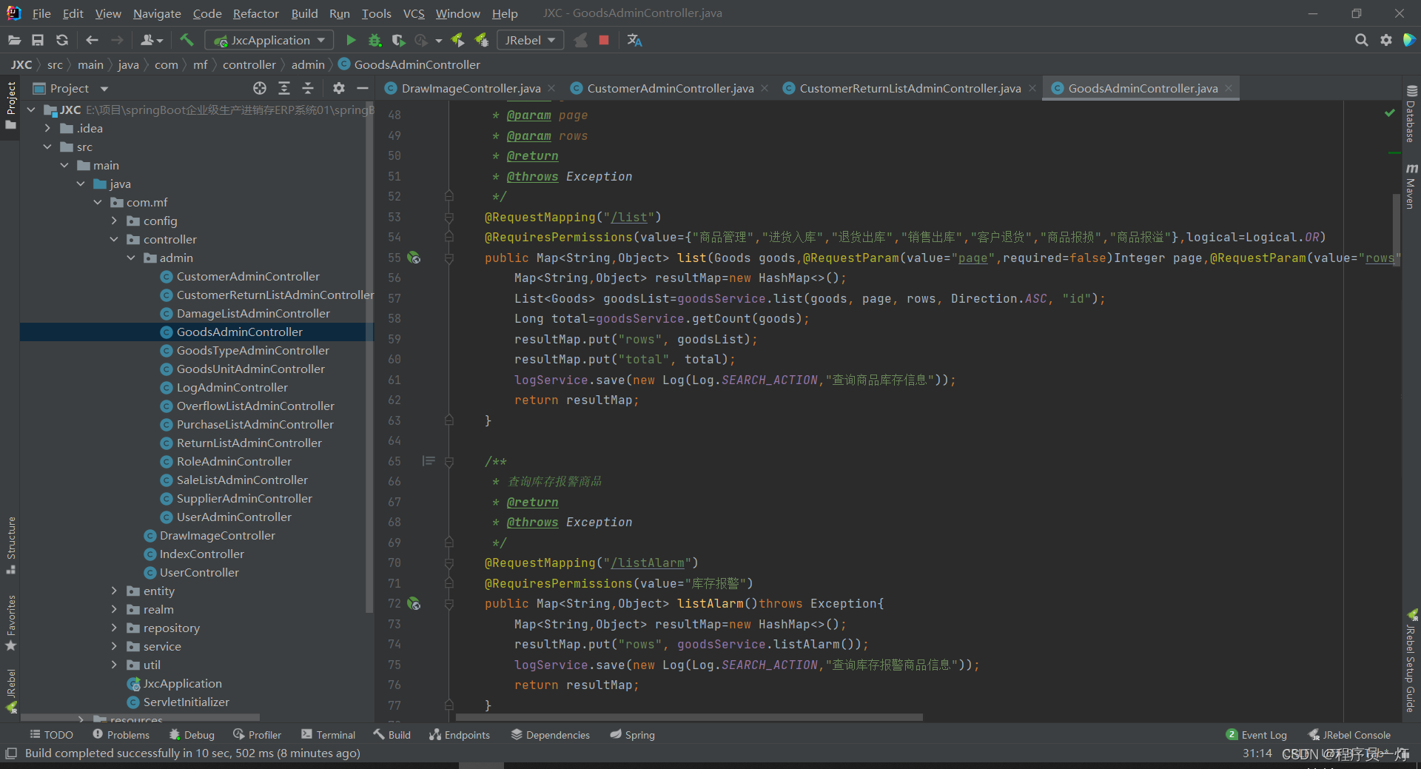Expand the .idea folder
Viewport: 1421px width, 769px height.
tap(47, 128)
